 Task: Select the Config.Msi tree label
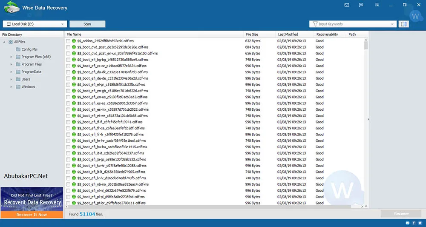tap(30, 49)
